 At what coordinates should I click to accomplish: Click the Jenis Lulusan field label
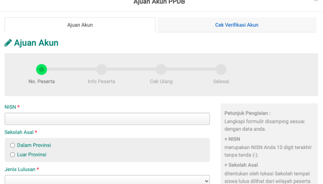coord(20,169)
